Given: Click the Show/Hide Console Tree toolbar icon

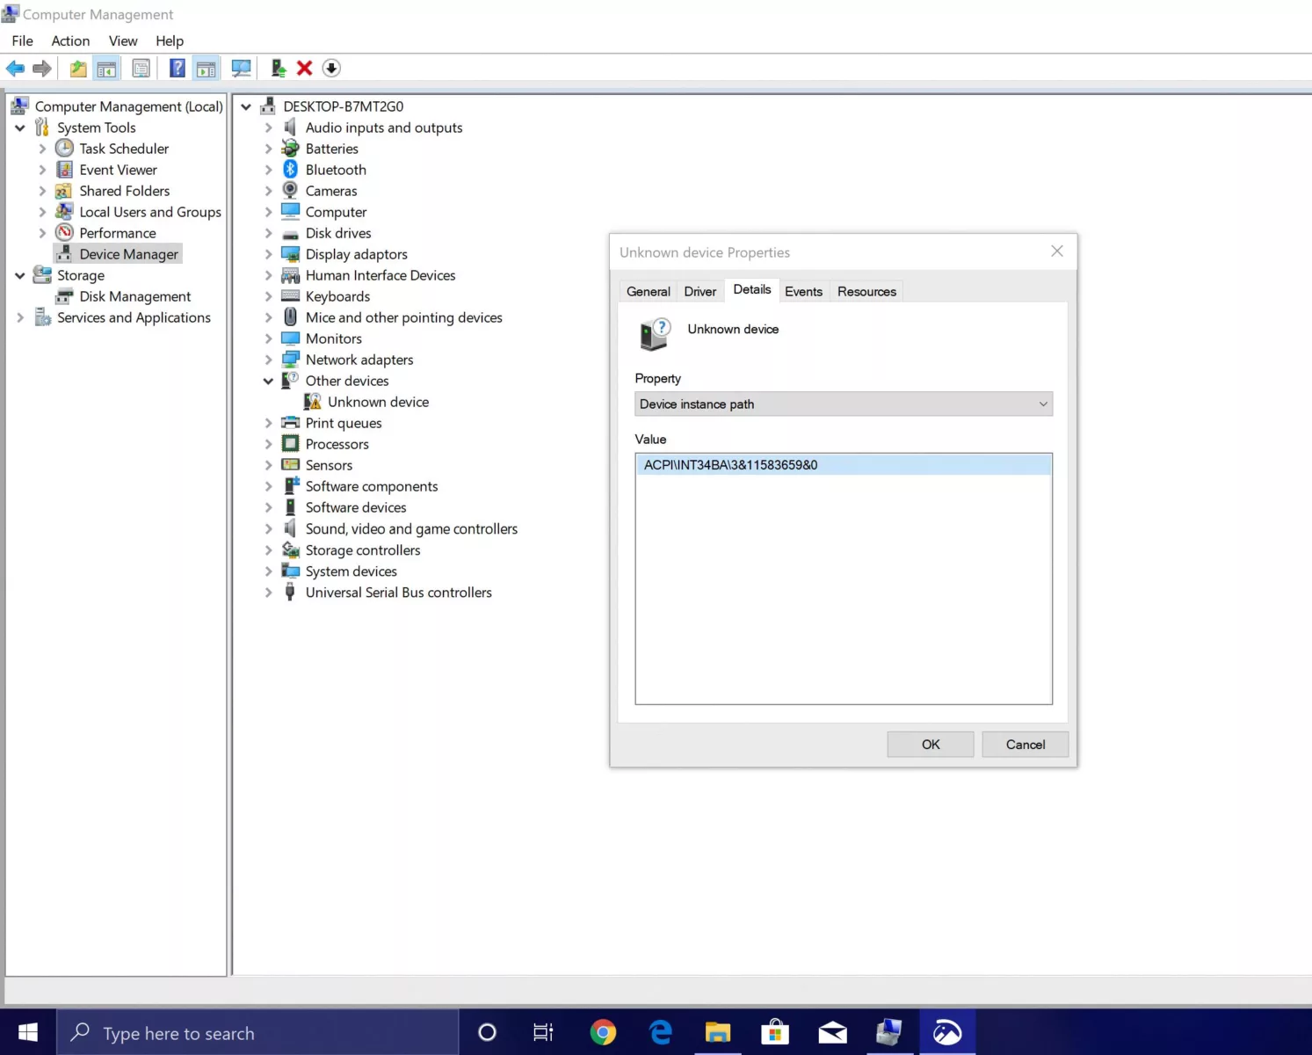Looking at the screenshot, I should pos(105,68).
